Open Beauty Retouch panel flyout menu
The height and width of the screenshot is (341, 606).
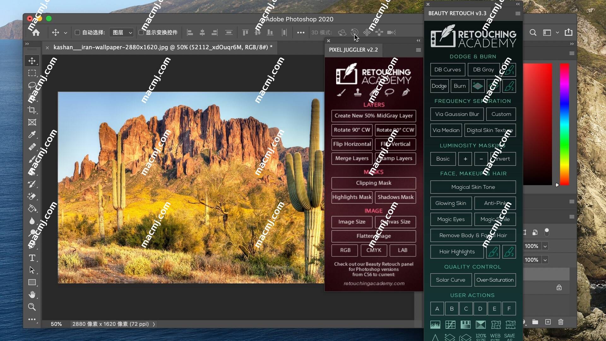[x=518, y=13]
